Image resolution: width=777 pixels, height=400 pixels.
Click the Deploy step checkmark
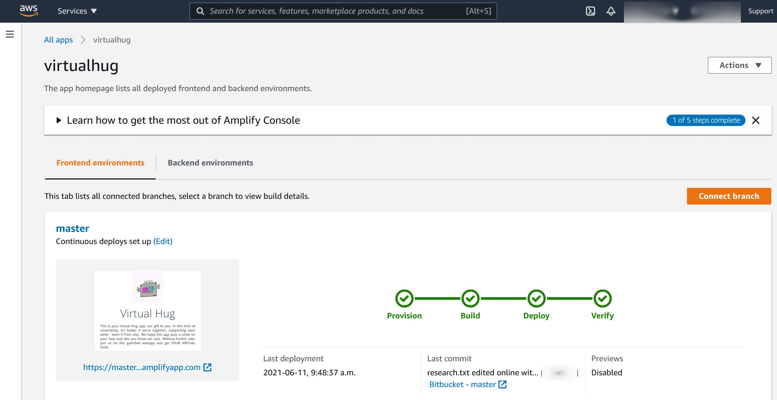(x=537, y=299)
